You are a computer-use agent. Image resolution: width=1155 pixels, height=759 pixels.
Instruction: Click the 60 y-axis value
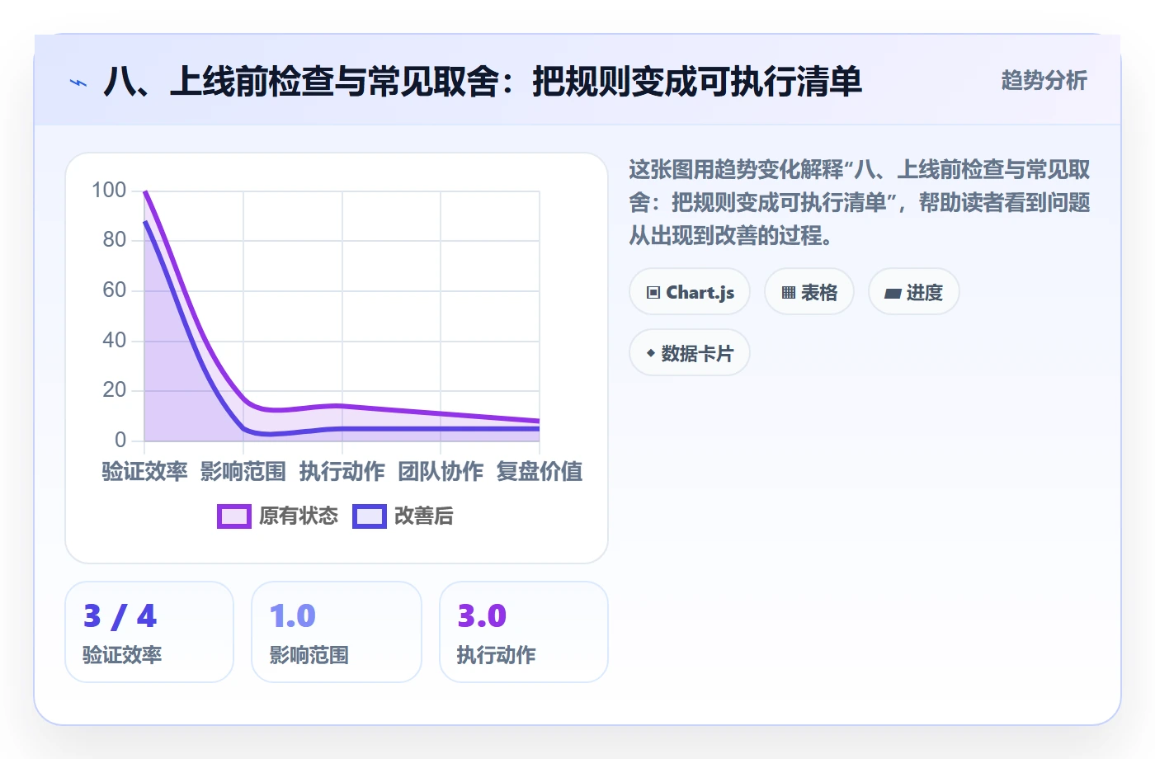coord(115,290)
